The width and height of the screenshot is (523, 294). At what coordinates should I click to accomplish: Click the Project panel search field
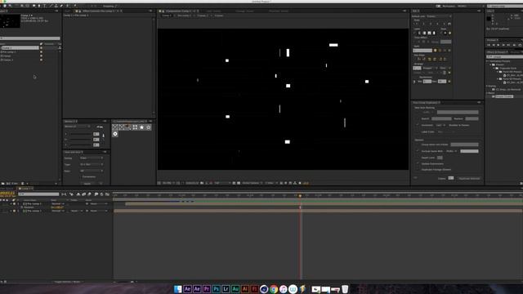[x=30, y=38]
